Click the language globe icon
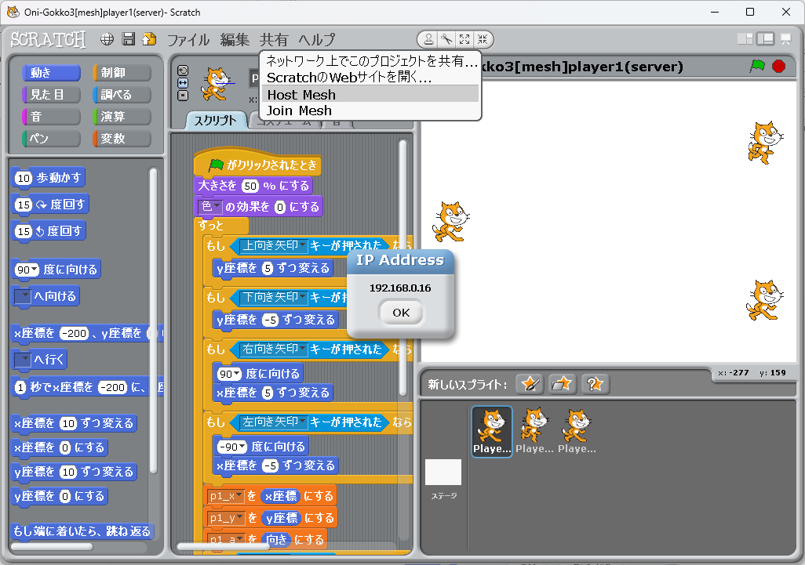805x565 pixels. [107, 39]
